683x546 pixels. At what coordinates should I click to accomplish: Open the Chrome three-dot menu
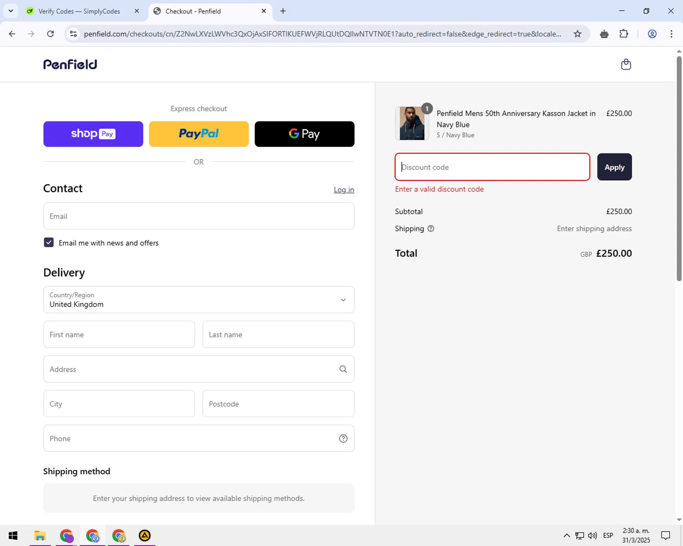click(x=672, y=34)
